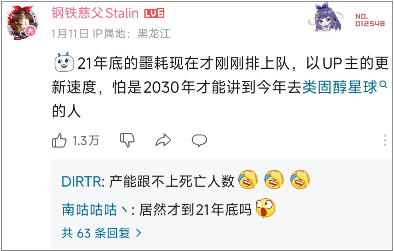Tap the LV6 level badge
This screenshot has width=394, height=251.
(154, 13)
